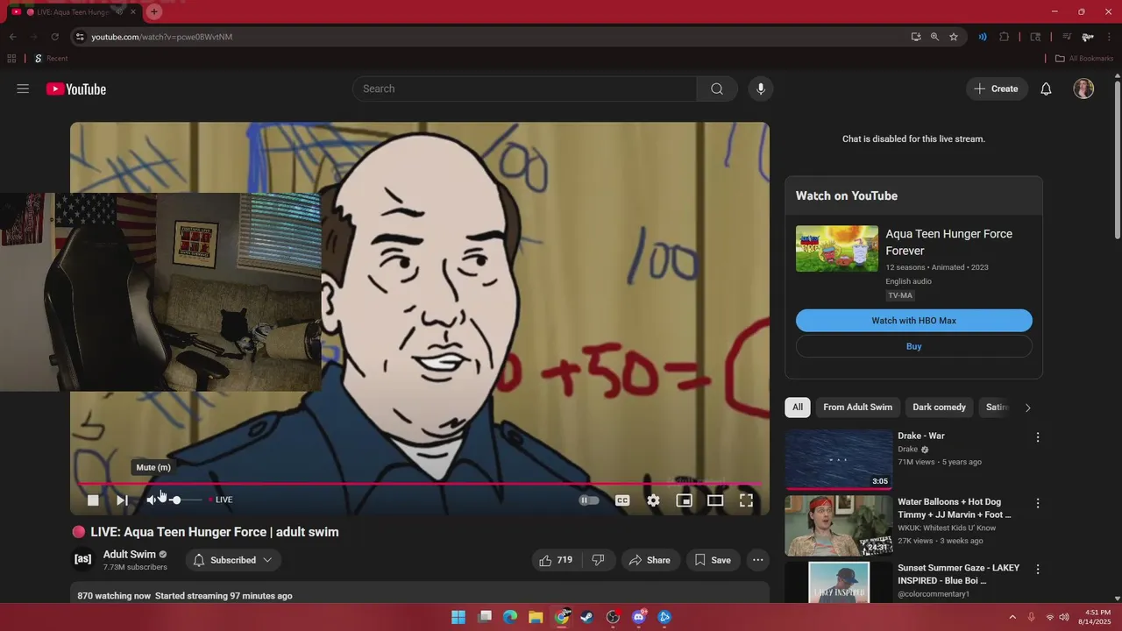The width and height of the screenshot is (1122, 631).
Task: Adjust the volume slider handle
Action: pyautogui.click(x=175, y=500)
